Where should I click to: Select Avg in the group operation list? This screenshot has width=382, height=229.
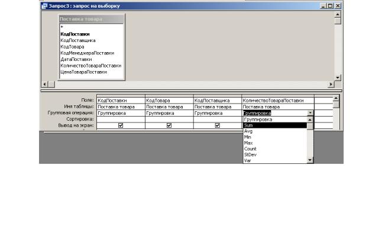click(x=275, y=131)
